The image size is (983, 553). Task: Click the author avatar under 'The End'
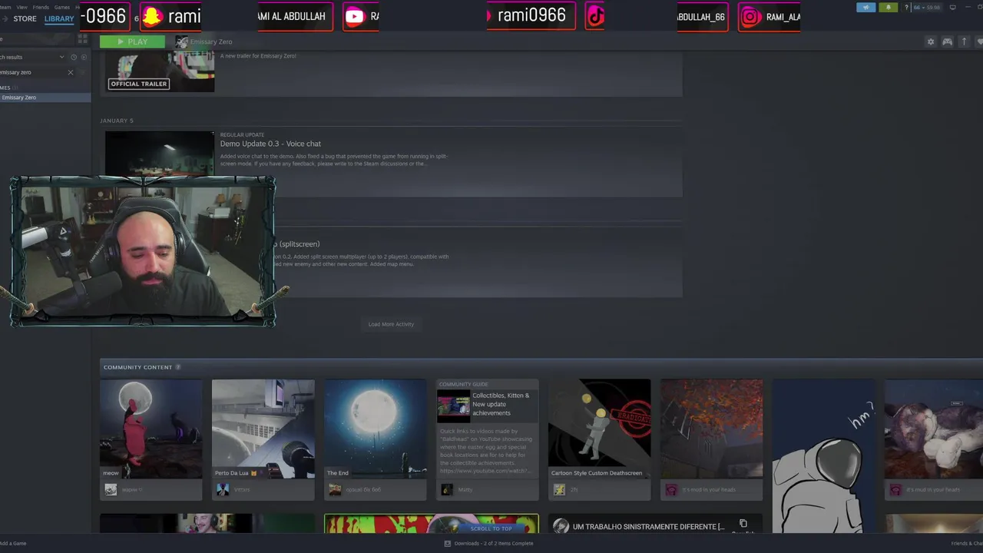click(x=335, y=489)
